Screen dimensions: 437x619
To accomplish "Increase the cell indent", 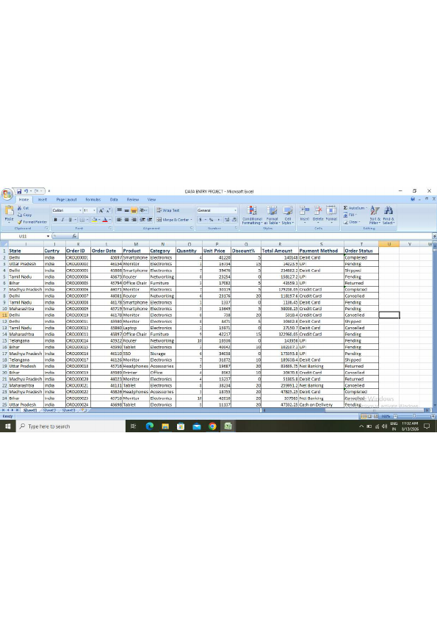I will (150, 220).
